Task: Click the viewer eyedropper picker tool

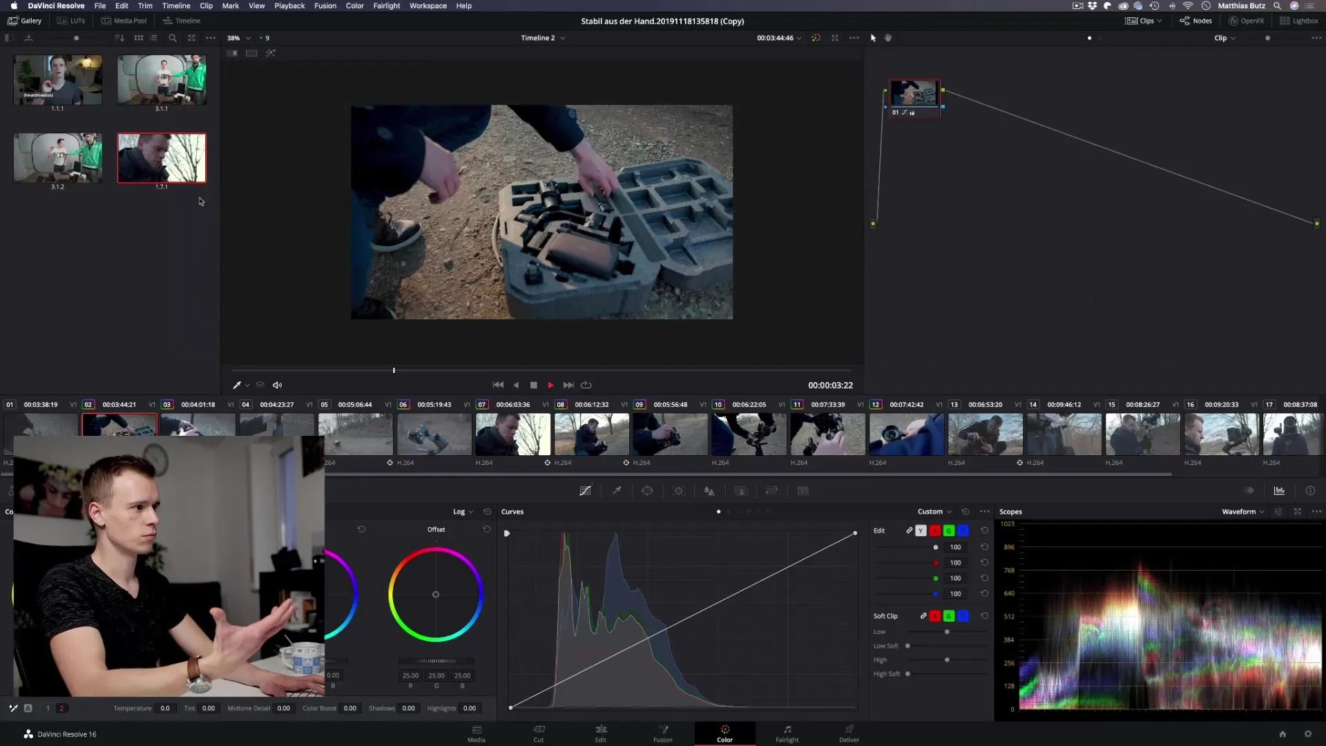Action: pyautogui.click(x=236, y=385)
